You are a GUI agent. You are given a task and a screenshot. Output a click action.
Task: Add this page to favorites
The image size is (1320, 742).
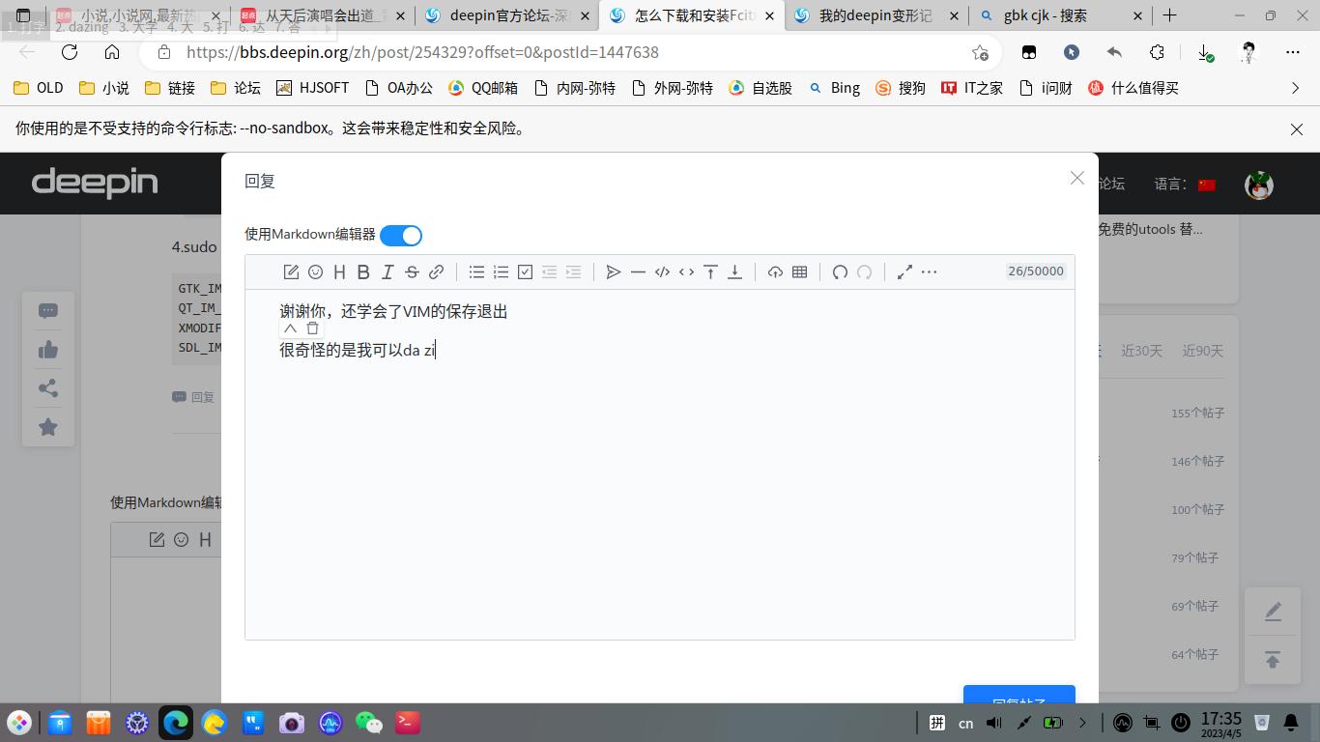coord(980,52)
